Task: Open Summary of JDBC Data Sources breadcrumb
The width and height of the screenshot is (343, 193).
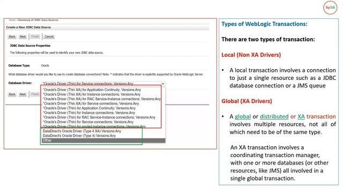Action: 38,20
